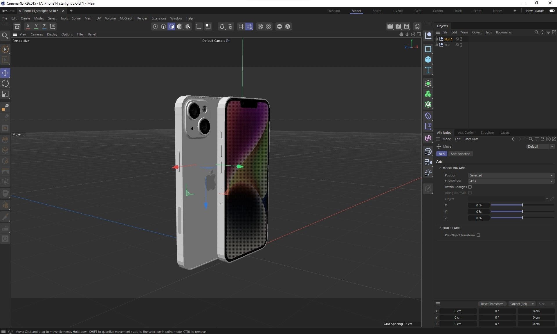
Task: Click Object Manager search icon
Action: point(537,32)
